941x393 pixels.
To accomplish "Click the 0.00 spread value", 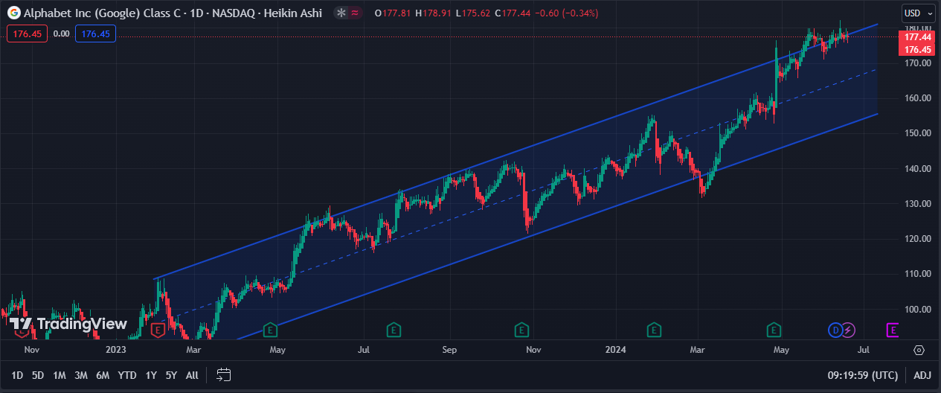I will pos(62,33).
